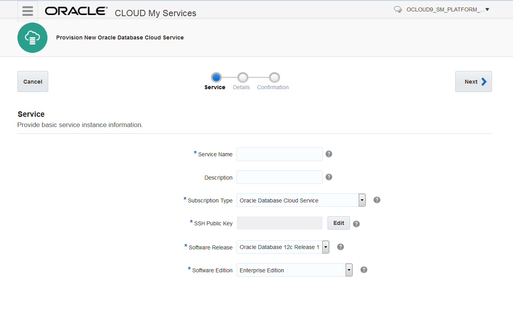513x309 pixels.
Task: Expand the Subscription Type dropdown
Action: point(362,200)
